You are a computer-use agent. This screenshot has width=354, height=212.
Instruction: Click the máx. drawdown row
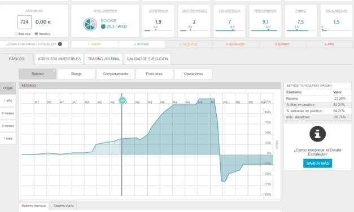pyautogui.click(x=317, y=117)
